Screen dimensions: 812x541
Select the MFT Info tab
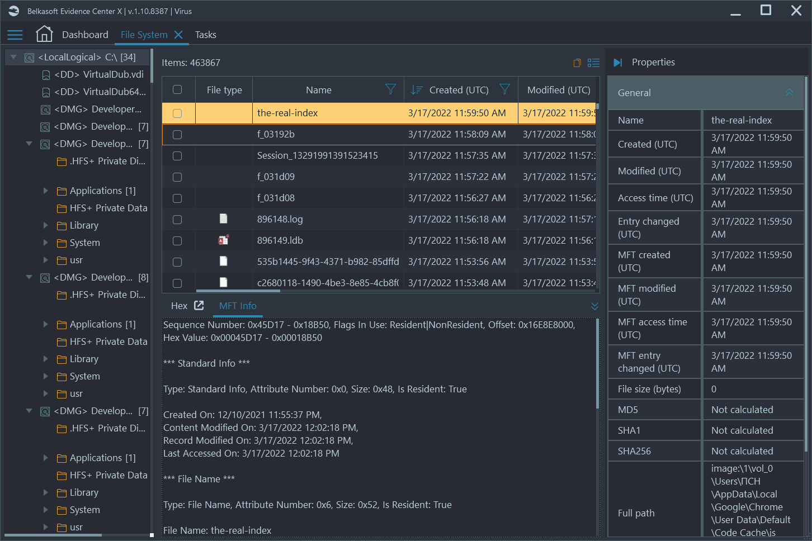pyautogui.click(x=238, y=306)
